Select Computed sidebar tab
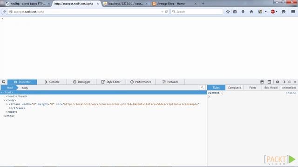 [x=234, y=88]
